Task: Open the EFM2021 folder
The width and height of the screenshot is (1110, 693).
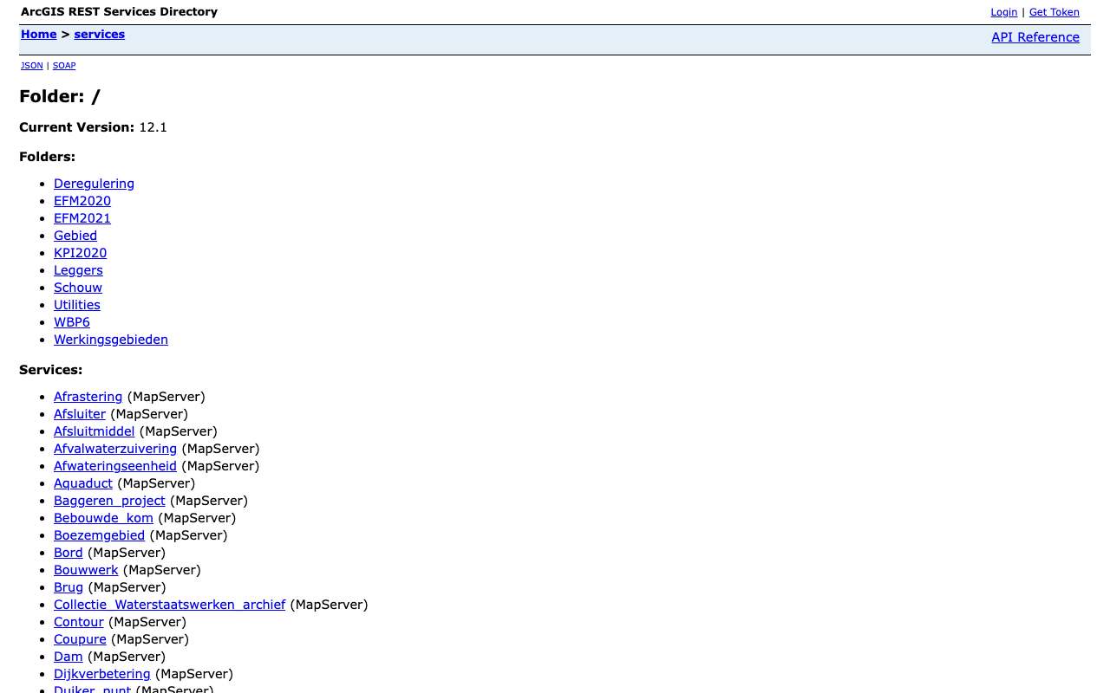Action: 82,218
